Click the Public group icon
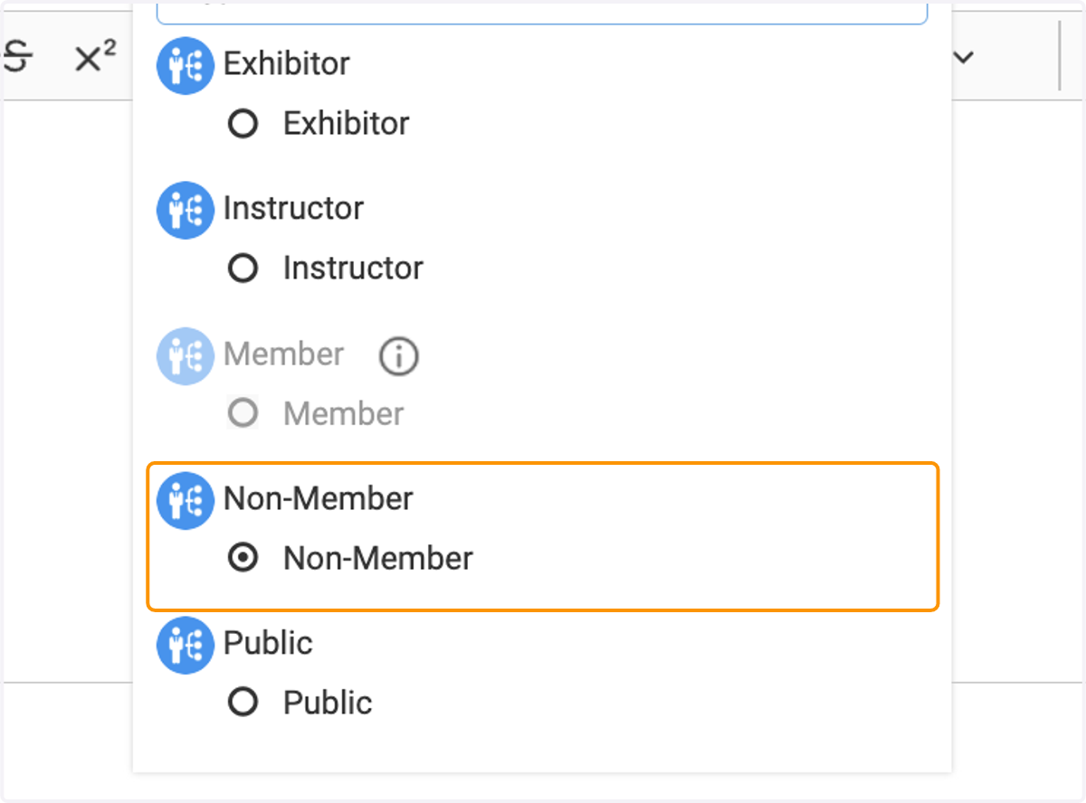 pos(186,645)
